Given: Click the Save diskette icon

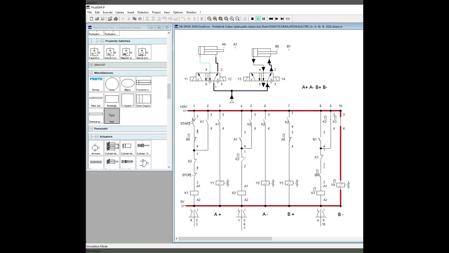Looking at the screenshot, I should (x=102, y=19).
